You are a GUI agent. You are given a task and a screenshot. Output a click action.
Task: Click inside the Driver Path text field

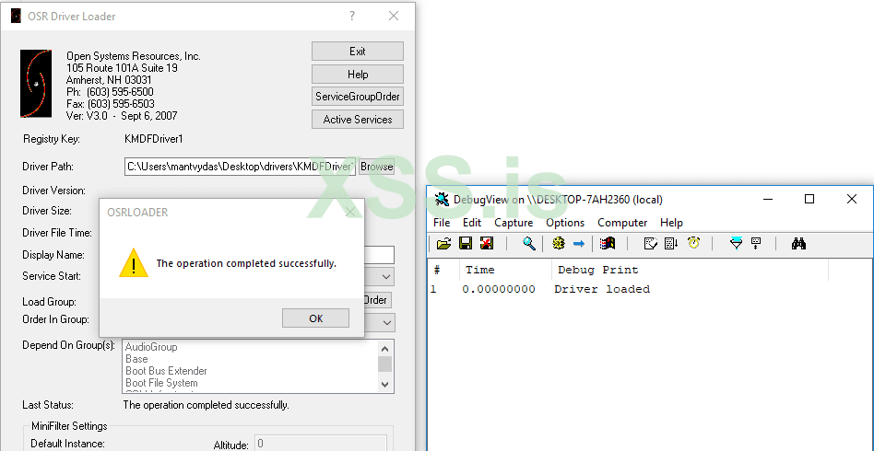pyautogui.click(x=240, y=166)
